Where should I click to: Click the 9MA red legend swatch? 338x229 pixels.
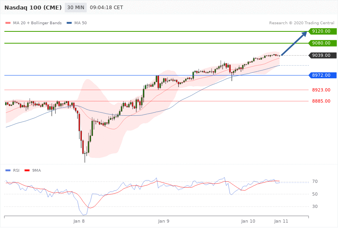[x=27, y=171]
